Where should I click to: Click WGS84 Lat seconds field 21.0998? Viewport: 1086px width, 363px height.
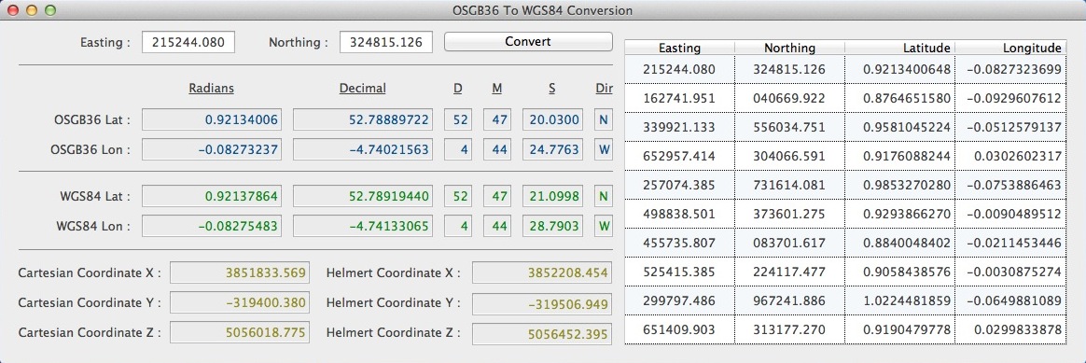[x=552, y=196]
